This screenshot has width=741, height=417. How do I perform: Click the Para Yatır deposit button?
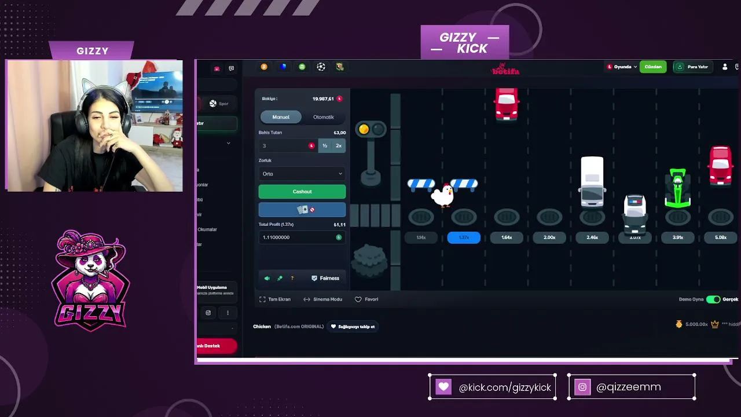coord(694,67)
